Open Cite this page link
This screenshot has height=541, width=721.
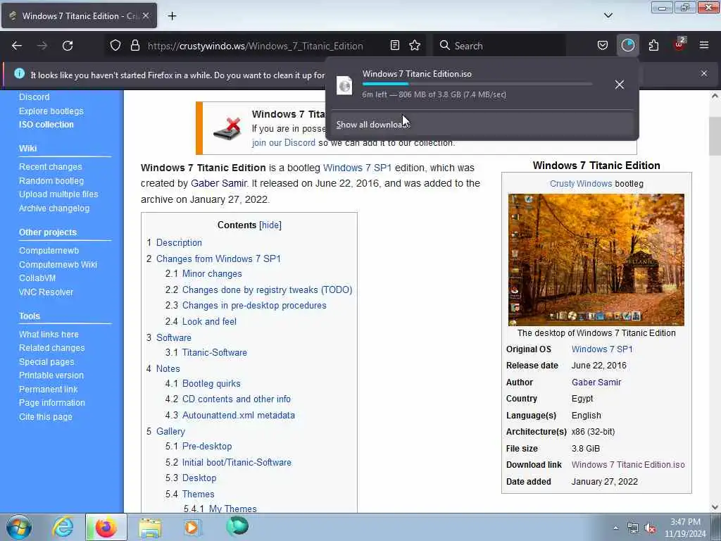(x=46, y=417)
